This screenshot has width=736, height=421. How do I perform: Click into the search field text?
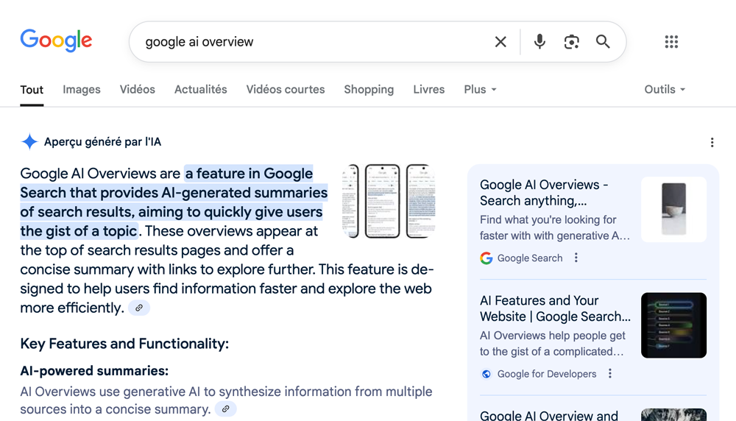[x=199, y=42]
